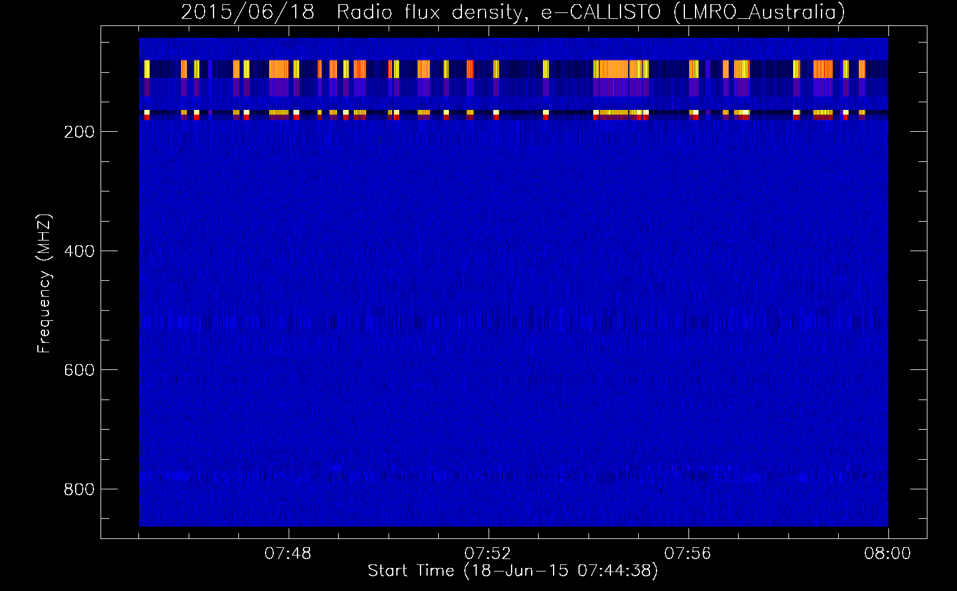
Task: Click the '800' frequency tick label
Action: (79, 489)
